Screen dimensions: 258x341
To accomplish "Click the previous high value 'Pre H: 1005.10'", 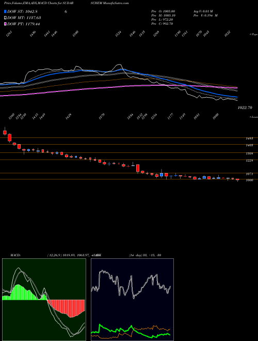I will click(x=164, y=16).
